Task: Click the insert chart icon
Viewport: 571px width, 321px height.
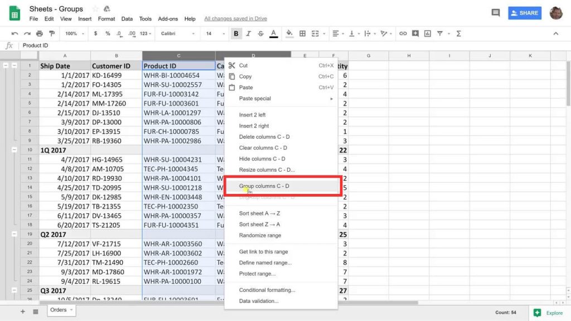Action: point(428,33)
